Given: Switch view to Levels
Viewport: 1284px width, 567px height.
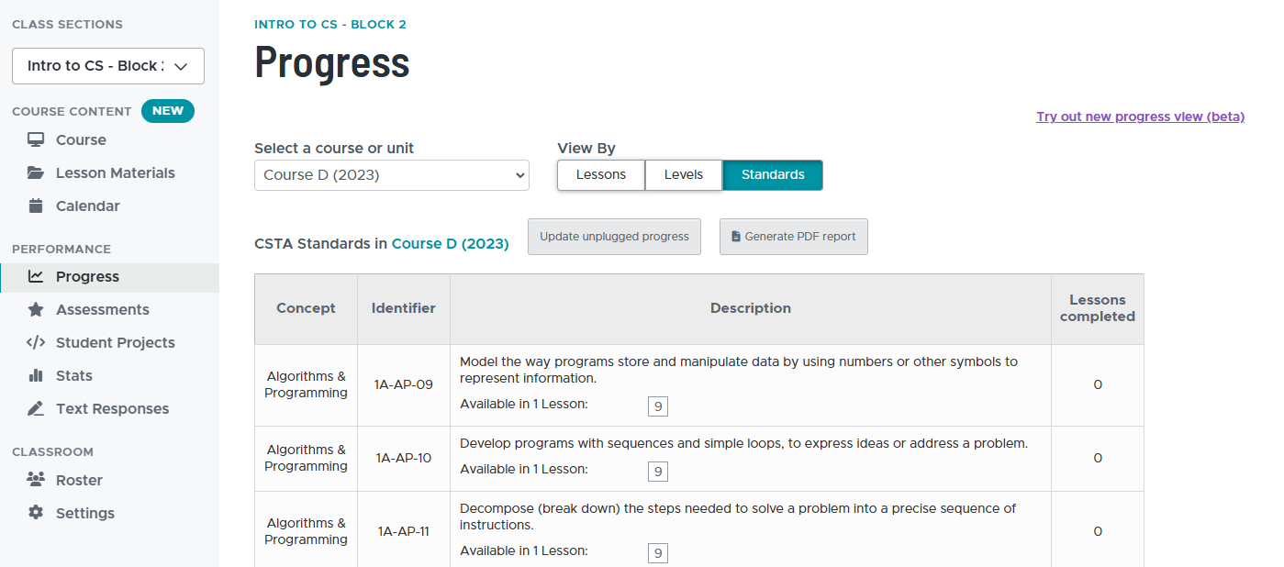Looking at the screenshot, I should tap(684, 175).
